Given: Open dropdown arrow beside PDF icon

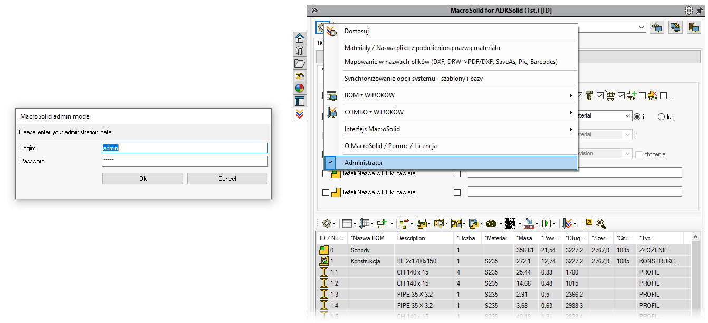Looking at the screenshot, I should [537, 224].
